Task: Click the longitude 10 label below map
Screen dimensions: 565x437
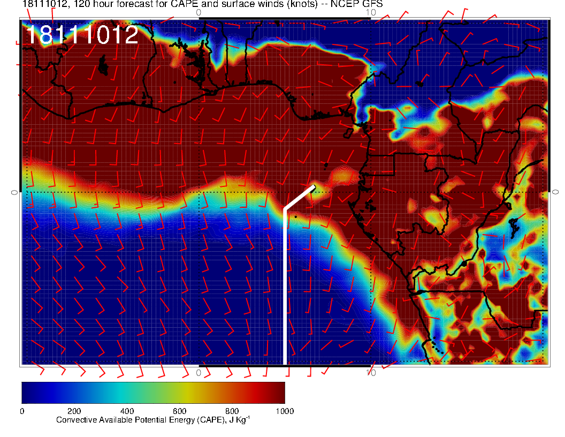Action: click(371, 373)
